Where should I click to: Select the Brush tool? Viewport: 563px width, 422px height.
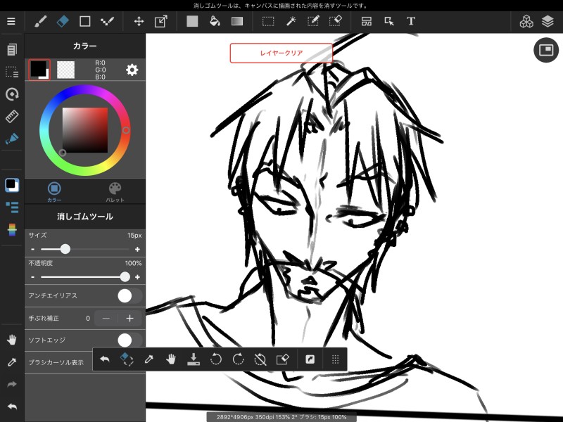[40, 22]
